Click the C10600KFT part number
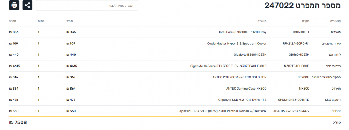 (x=301, y=32)
